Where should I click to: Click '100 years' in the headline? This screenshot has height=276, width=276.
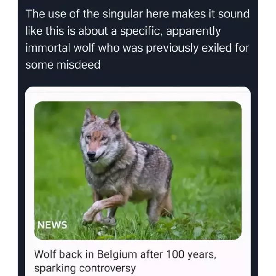coord(190,254)
